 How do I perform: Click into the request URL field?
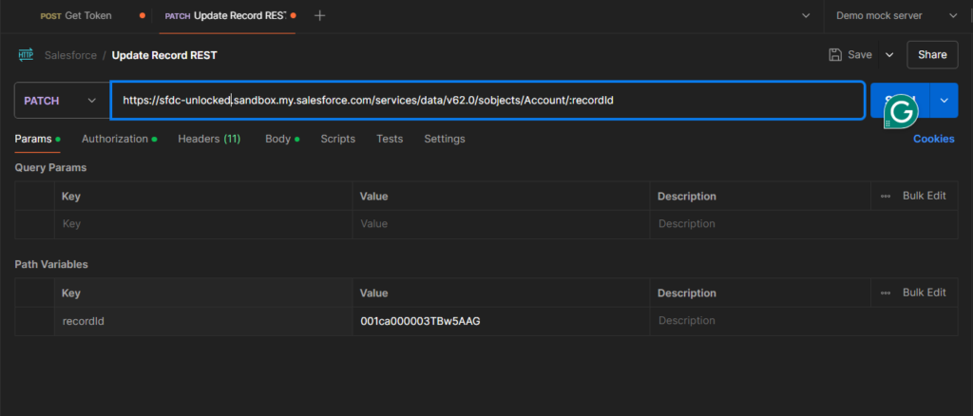pyautogui.click(x=487, y=100)
